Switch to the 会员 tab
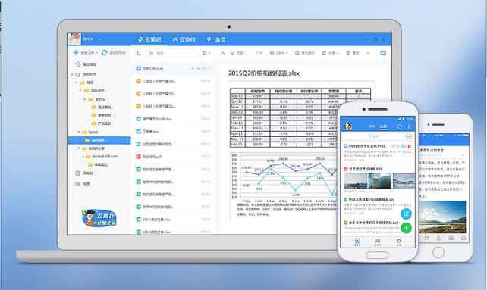Viewport: 487px width, 290px height. 216,39
